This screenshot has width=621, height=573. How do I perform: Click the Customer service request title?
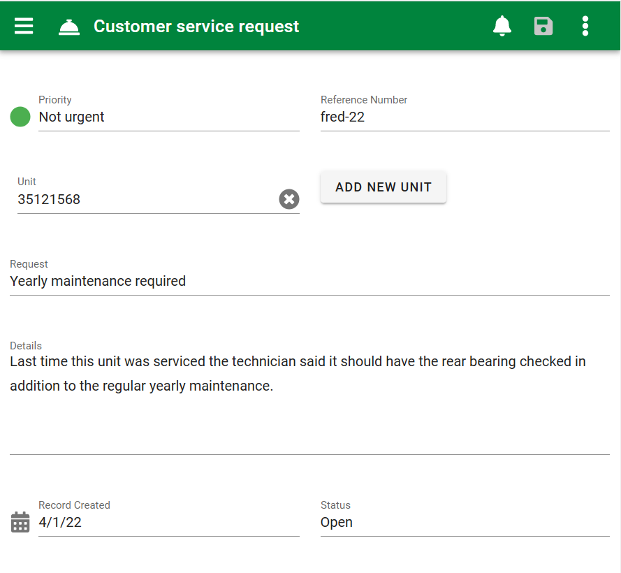pos(196,27)
